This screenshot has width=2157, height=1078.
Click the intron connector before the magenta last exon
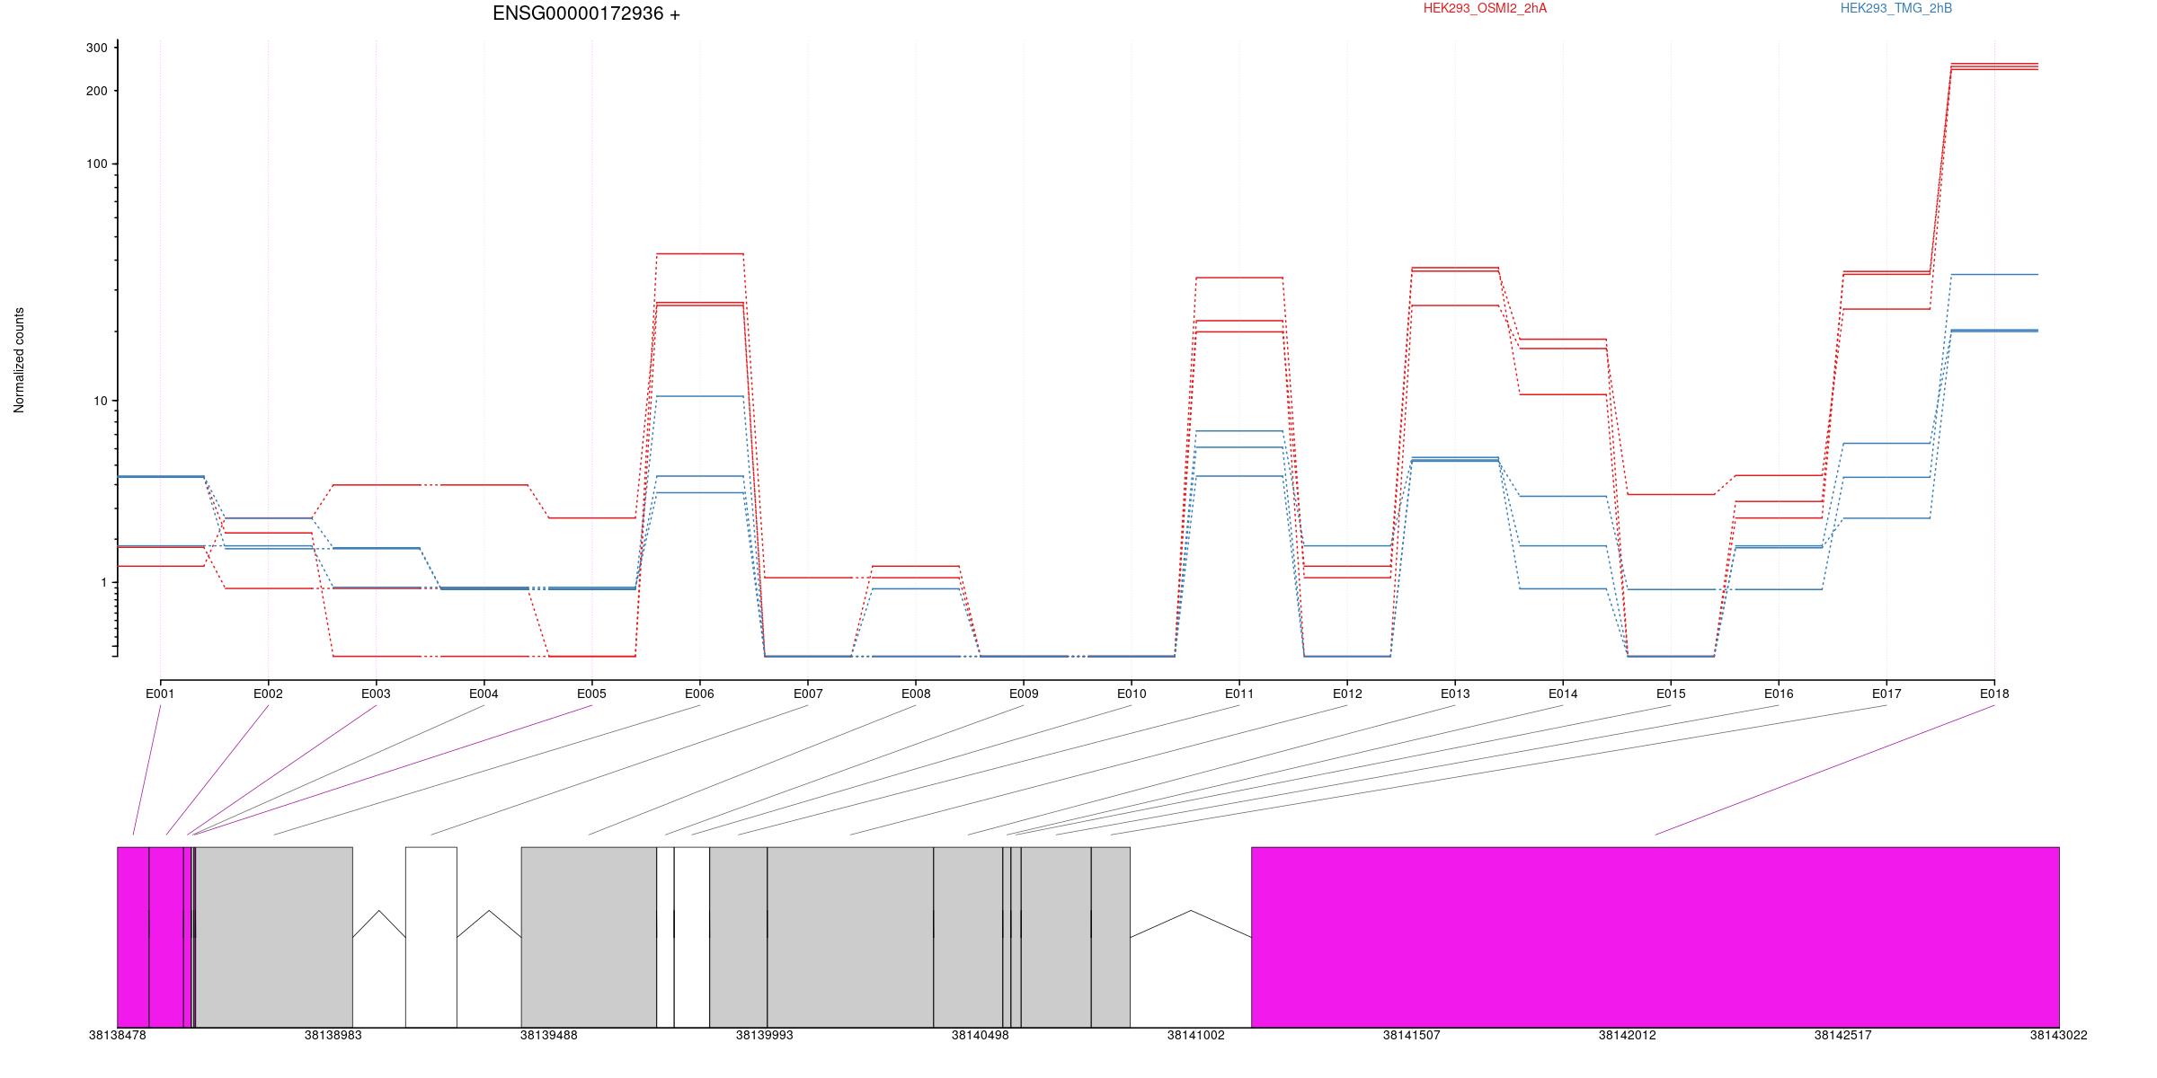[1191, 924]
